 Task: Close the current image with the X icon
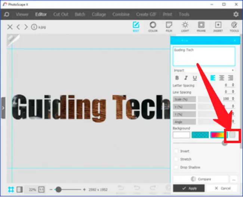point(10,27)
